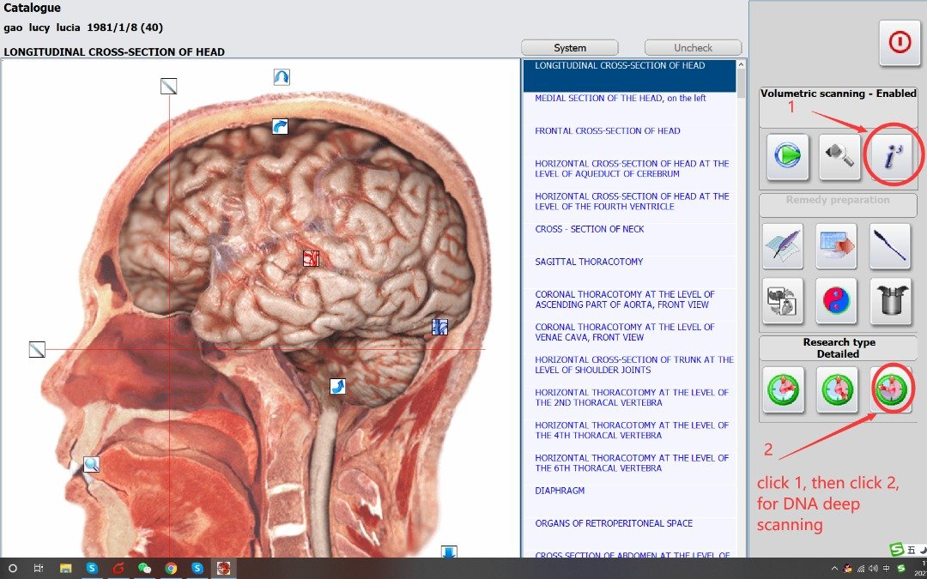Click the red marker on the brain
This screenshot has width=927, height=579.
(x=311, y=257)
